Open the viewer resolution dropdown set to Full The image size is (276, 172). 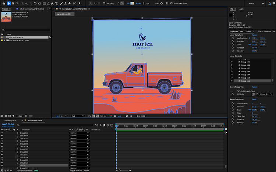(x=78, y=116)
